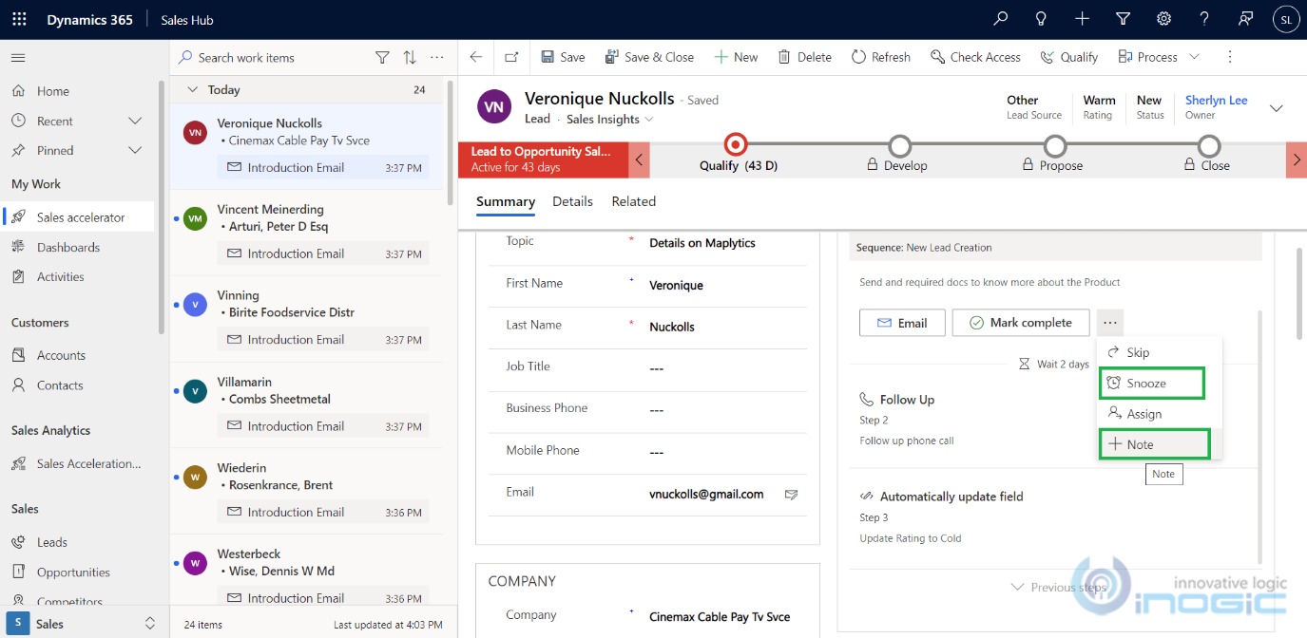This screenshot has width=1307, height=638.
Task: Select the Close stage circle
Action: [x=1209, y=146]
